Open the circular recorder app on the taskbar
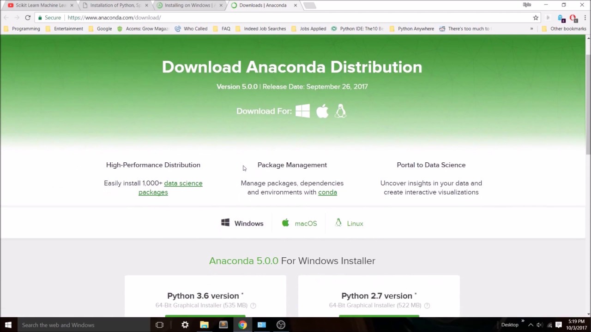This screenshot has height=332, width=591. (281, 325)
